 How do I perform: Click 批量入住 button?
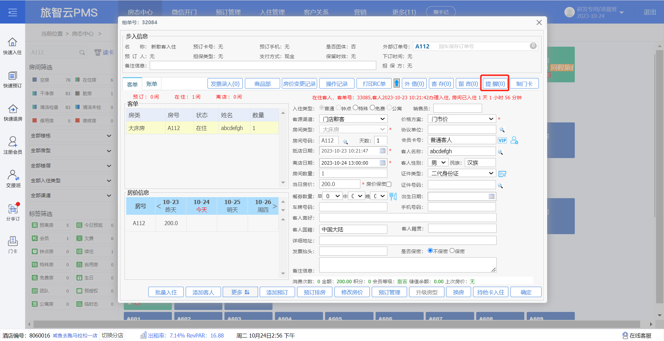click(166, 292)
